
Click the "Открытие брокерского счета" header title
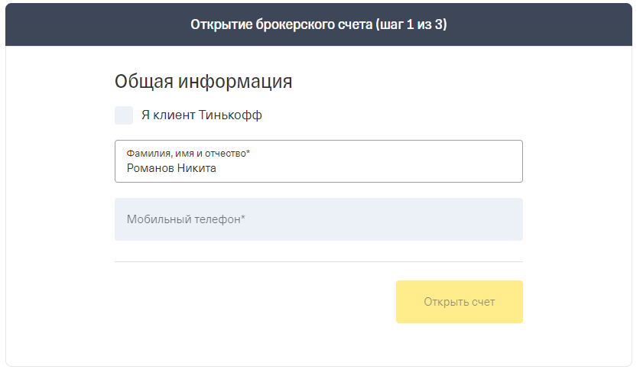[x=281, y=24]
